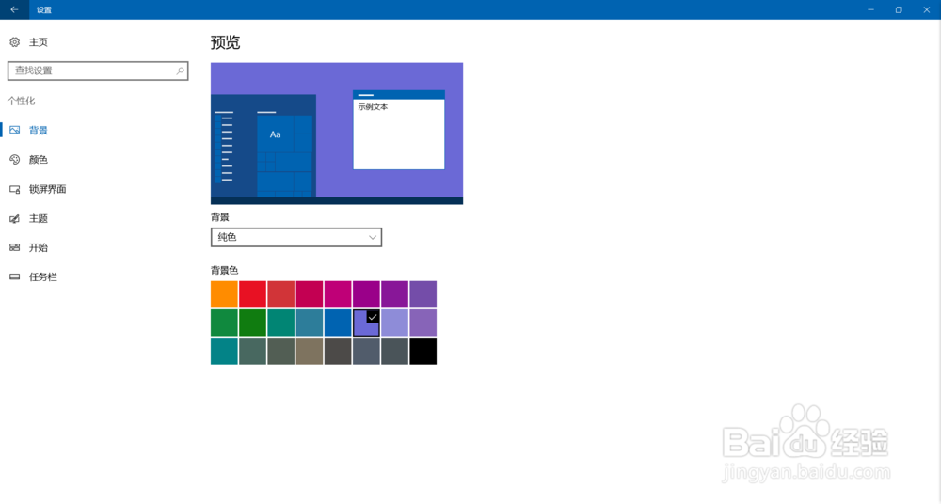Select the purple-magenta swatch in top row

(x=366, y=294)
